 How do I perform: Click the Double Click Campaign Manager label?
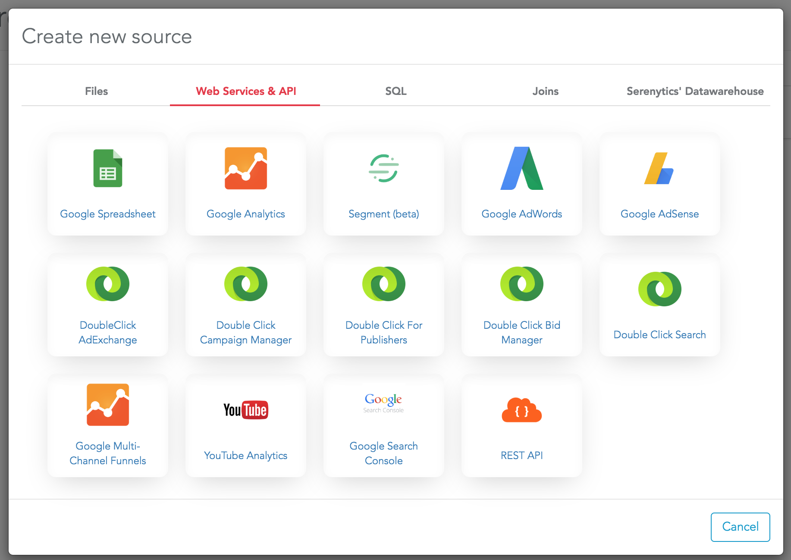coord(246,333)
